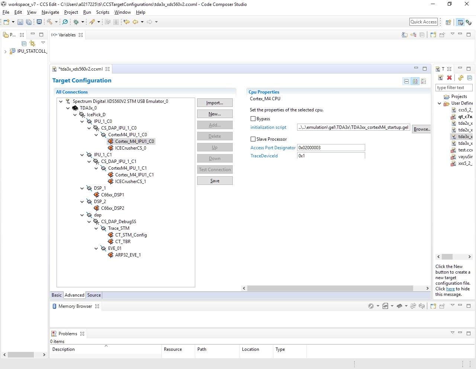This screenshot has width=476, height=369.
Task: Click the chip icon in Memory Browser toolbar
Action: [x=371, y=306]
